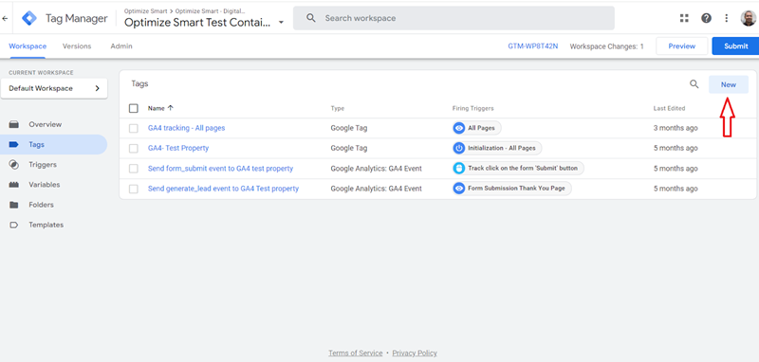Image resolution: width=759 pixels, height=362 pixels.
Task: Click the back arrow beside Tag Manager logo
Action: [x=5, y=18]
